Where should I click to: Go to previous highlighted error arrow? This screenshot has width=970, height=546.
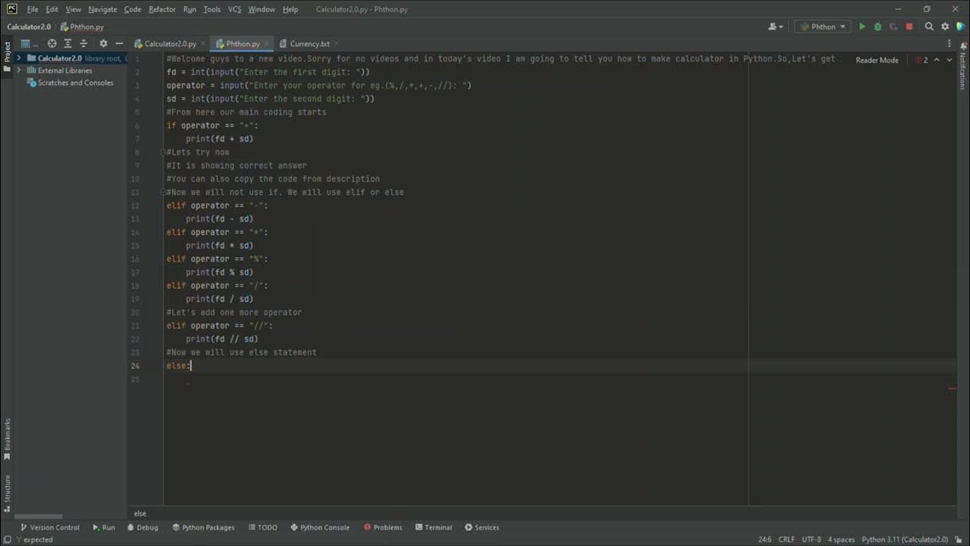tap(937, 60)
